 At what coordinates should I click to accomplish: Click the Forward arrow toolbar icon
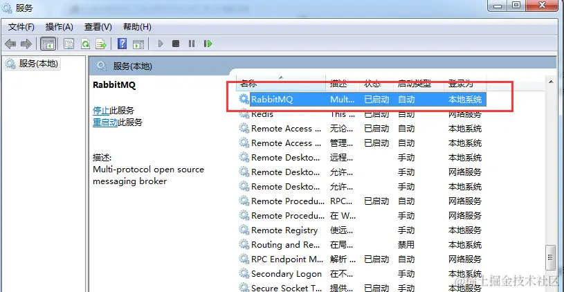(x=26, y=44)
